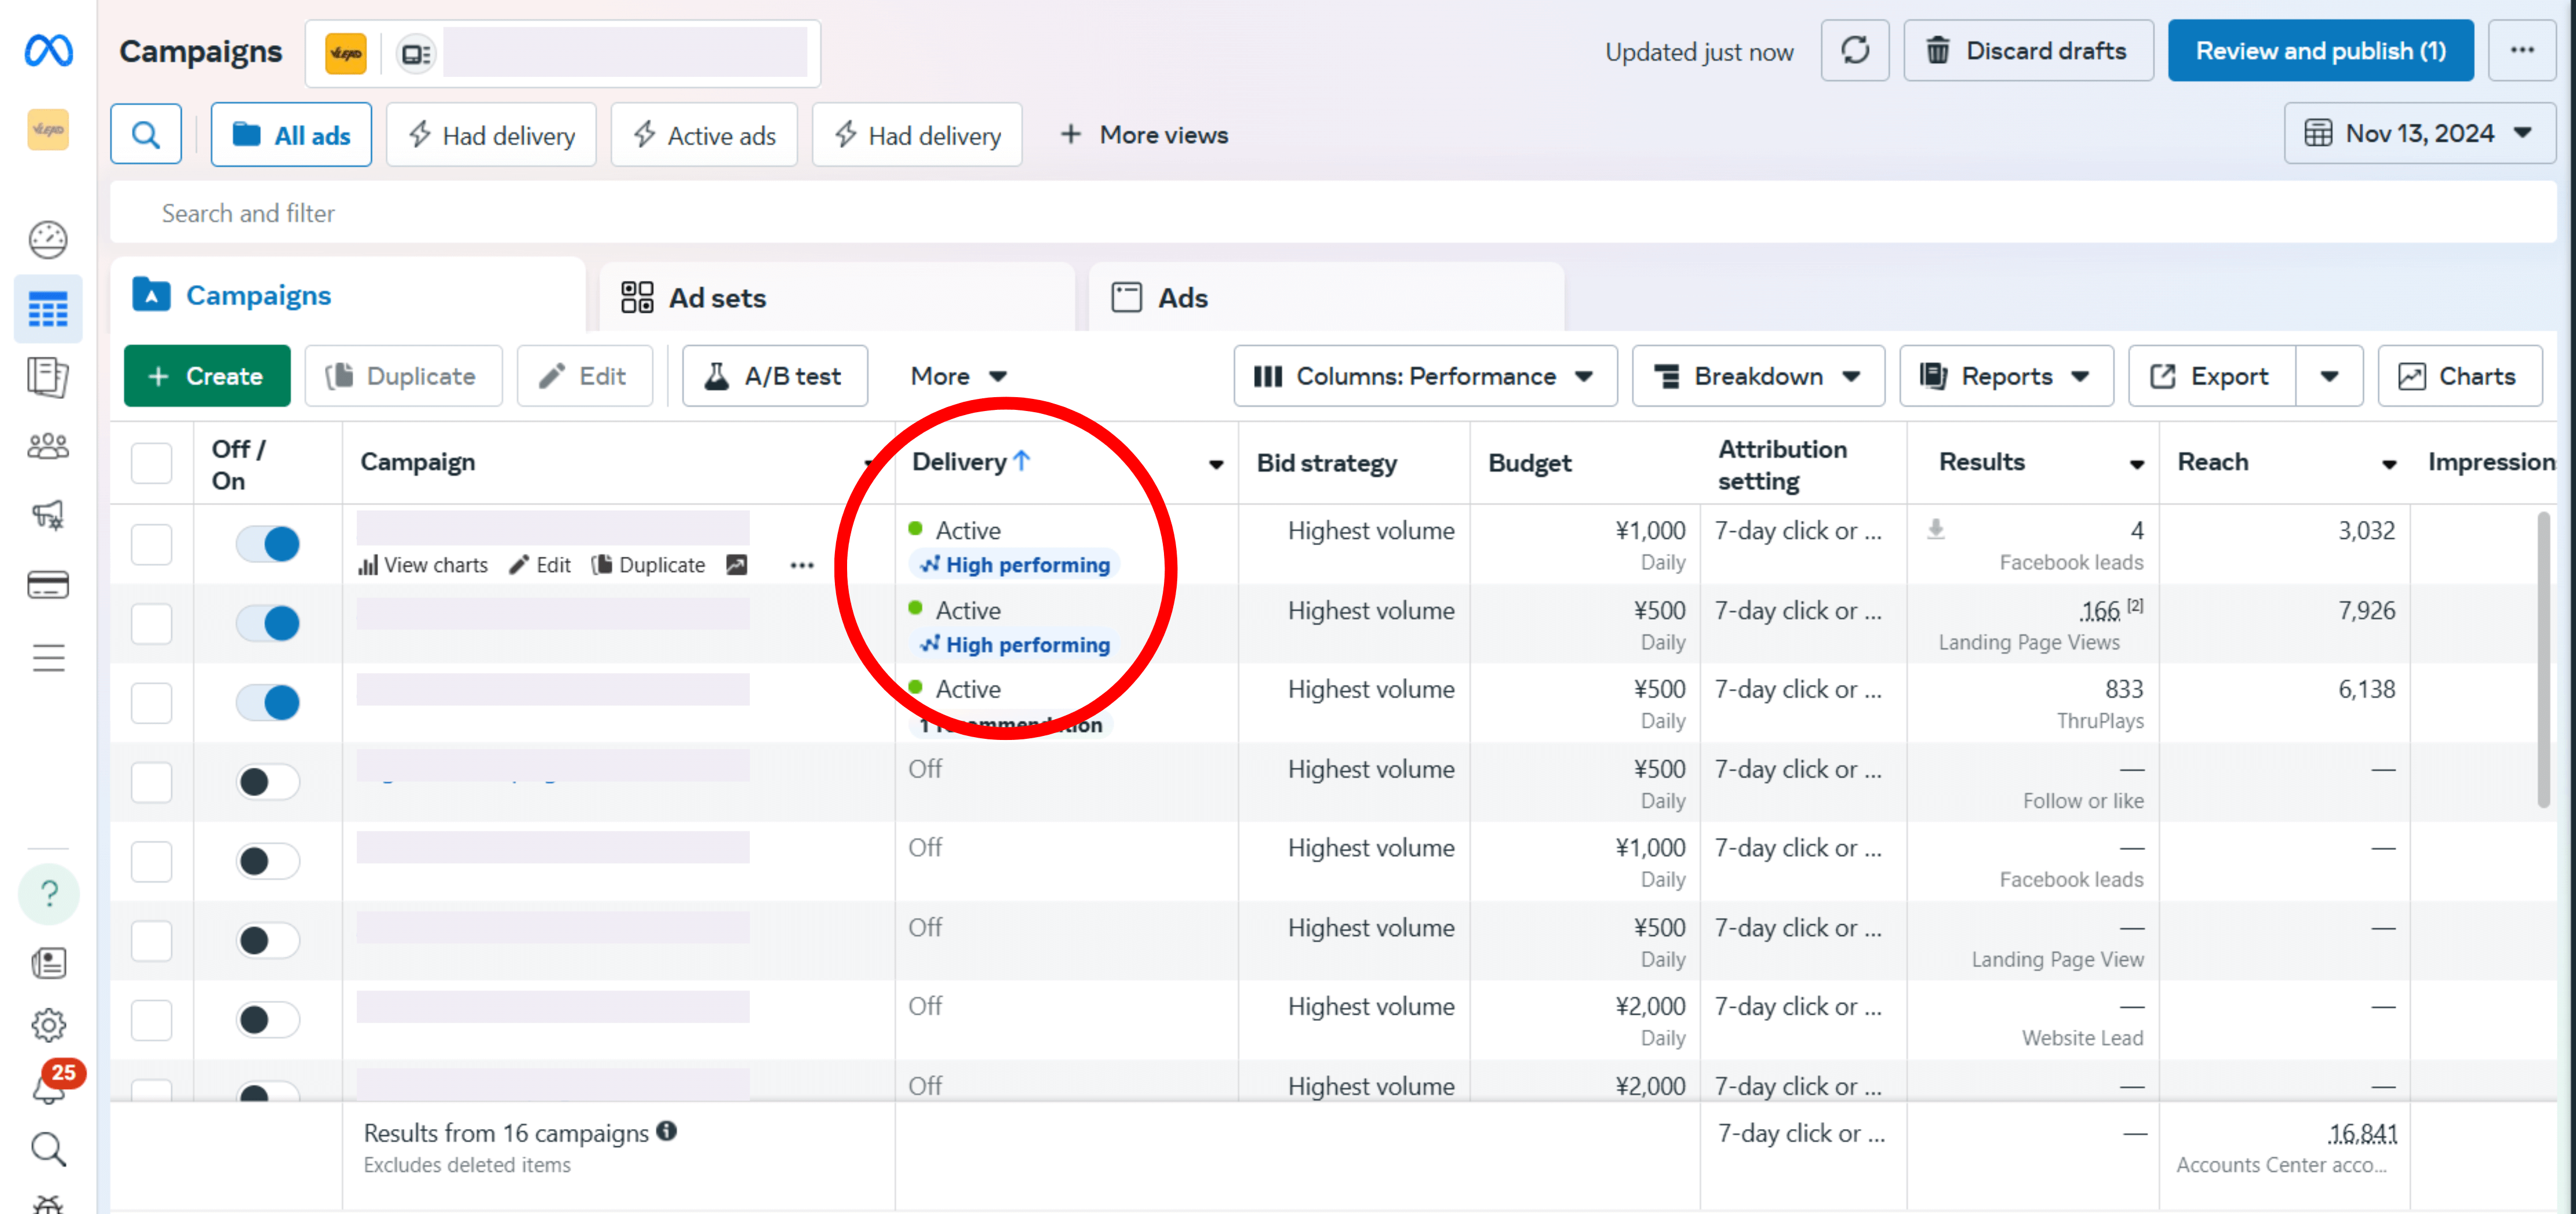Viewport: 2576px width, 1214px height.
Task: Open Billing credit card icon in sidebar
Action: pyautogui.click(x=48, y=584)
